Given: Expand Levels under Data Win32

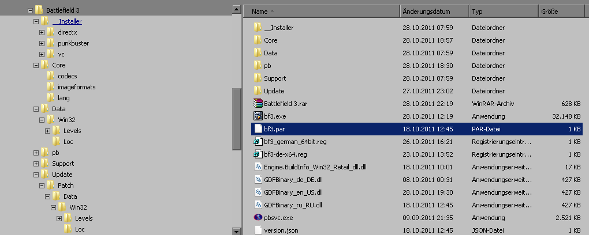Looking at the screenshot, I should point(47,131).
